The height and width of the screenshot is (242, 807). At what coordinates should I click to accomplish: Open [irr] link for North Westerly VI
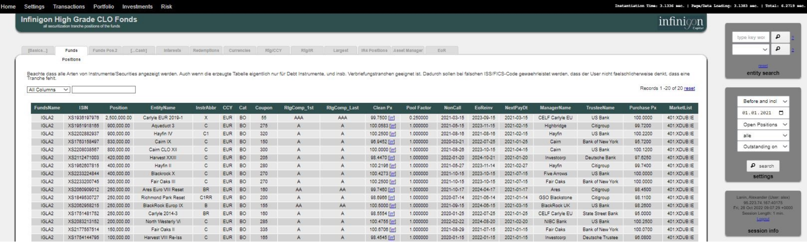pyautogui.click(x=392, y=222)
